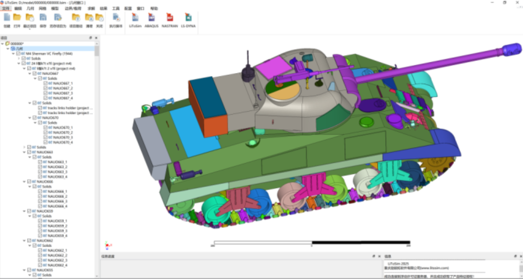The height and width of the screenshot is (279, 523).
Task: Click the 几何 geometry node icon
Action: (13, 49)
